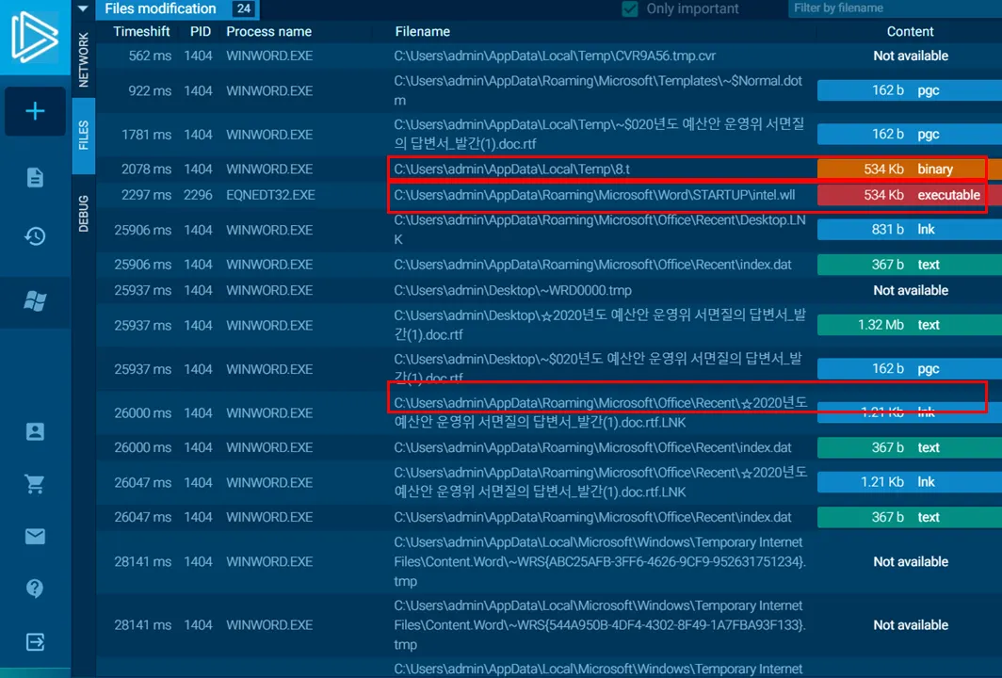Focus the Filter by filename field

895,8
